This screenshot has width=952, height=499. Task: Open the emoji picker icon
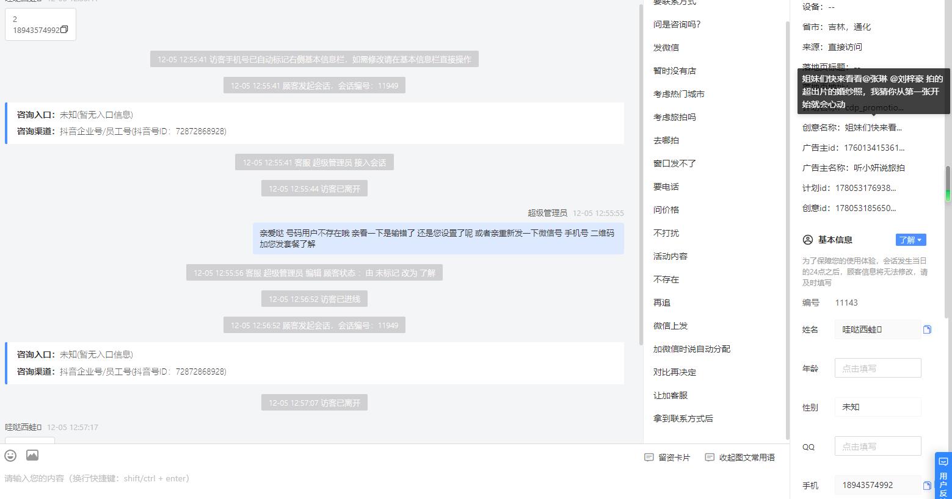click(10, 455)
